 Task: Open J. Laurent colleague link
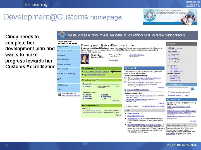pyautogui.click(x=87, y=95)
